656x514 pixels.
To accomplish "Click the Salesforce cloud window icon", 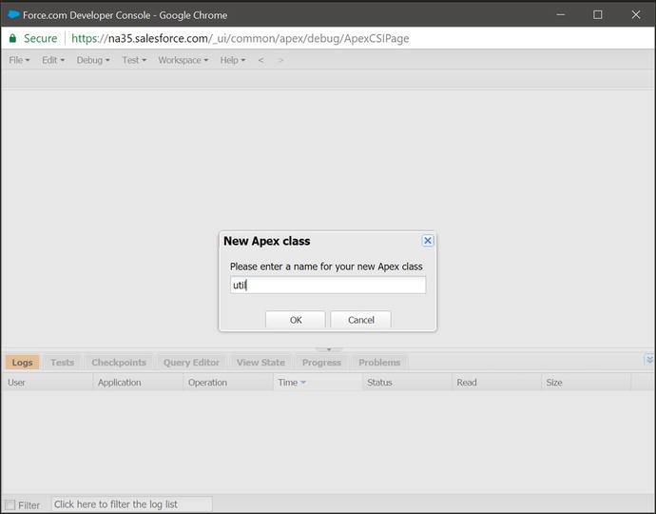I will 14,14.
